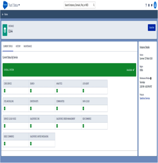This screenshot has width=158, height=163.
Task: Switch to the History tab
Action: point(18,46)
